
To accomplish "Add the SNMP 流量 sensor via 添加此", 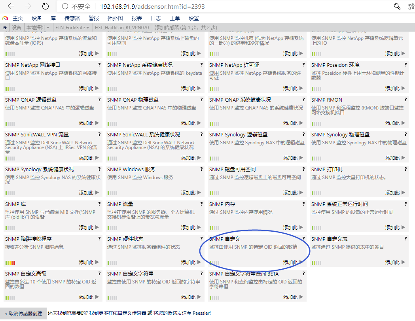I will pyautogui.click(x=191, y=227).
